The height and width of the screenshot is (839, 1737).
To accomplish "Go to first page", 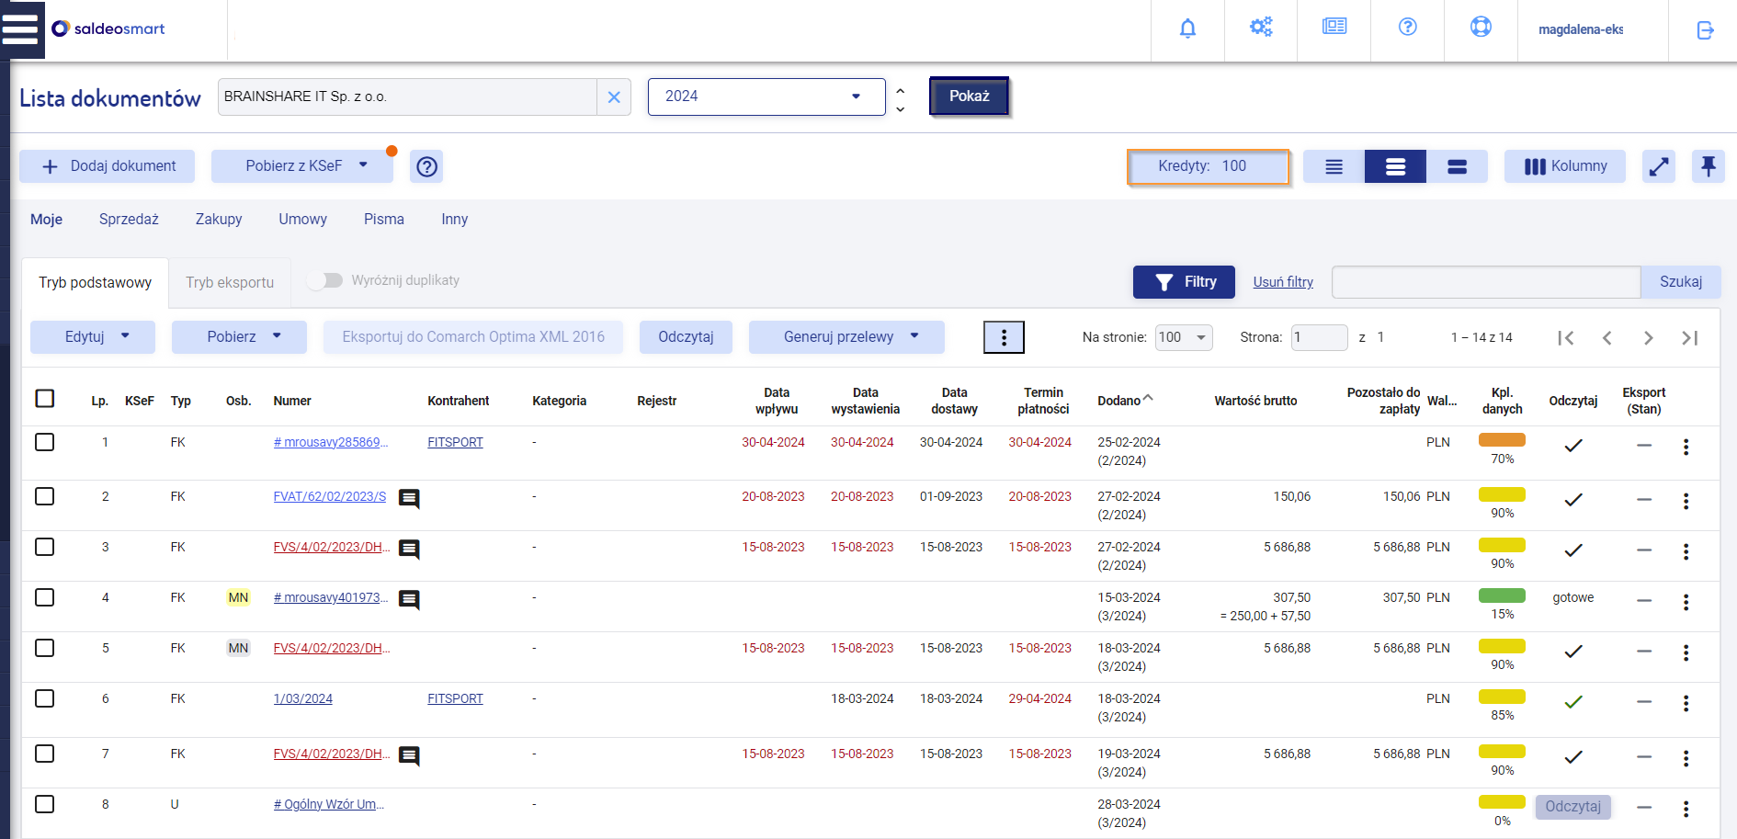I will click(x=1566, y=338).
